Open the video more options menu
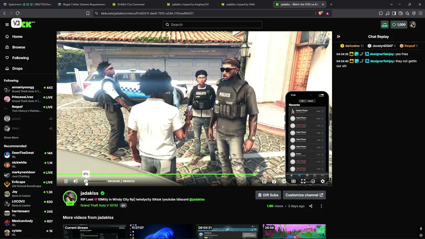 pos(321,206)
